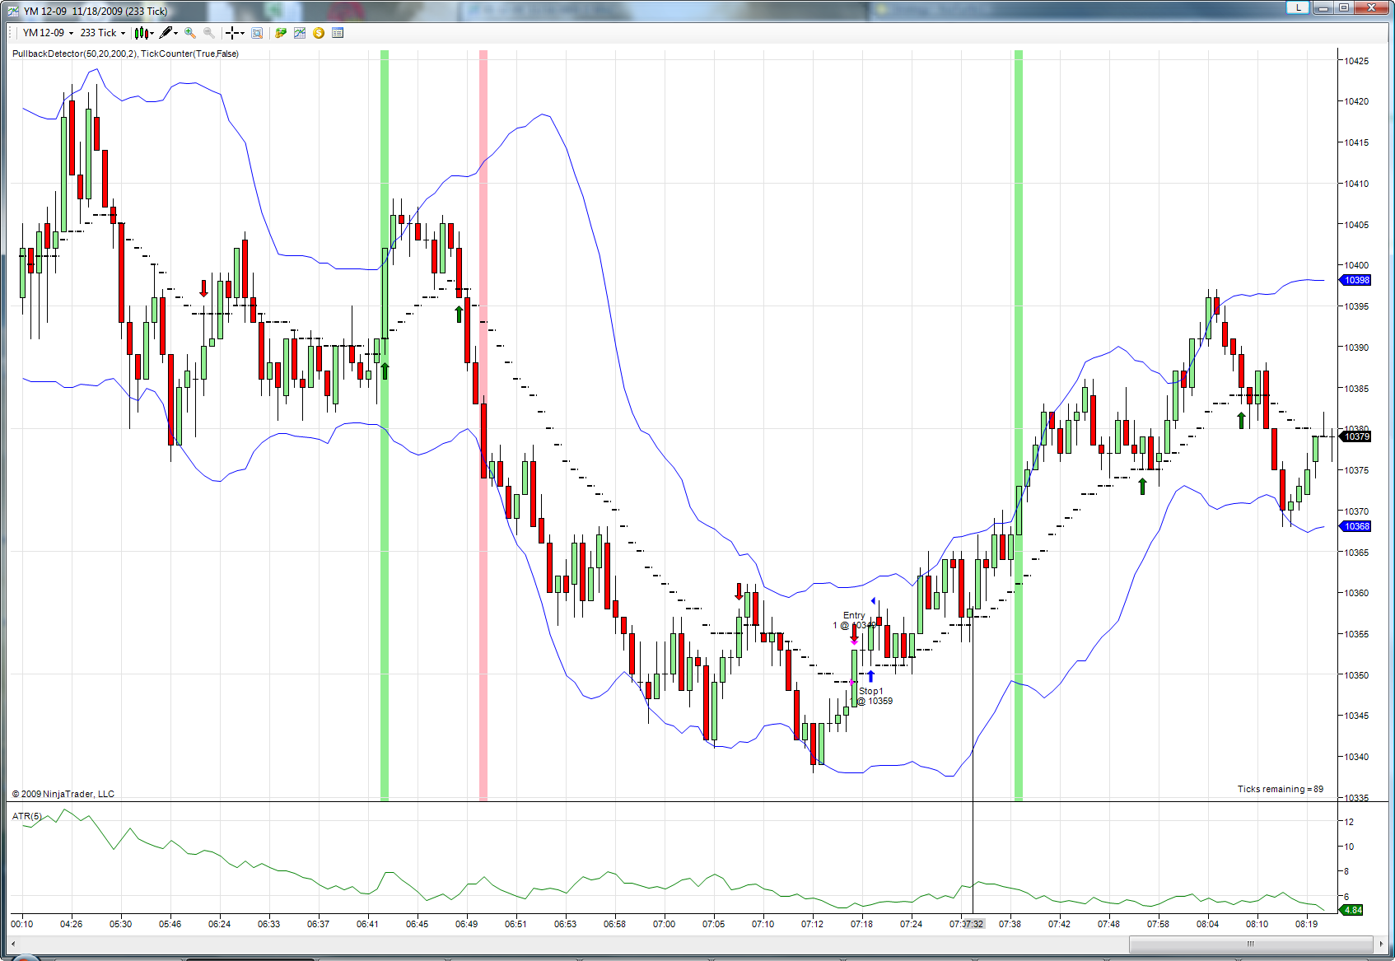The image size is (1395, 961).
Task: Click the left arrow of horizontal scrollbar
Action: [13, 944]
